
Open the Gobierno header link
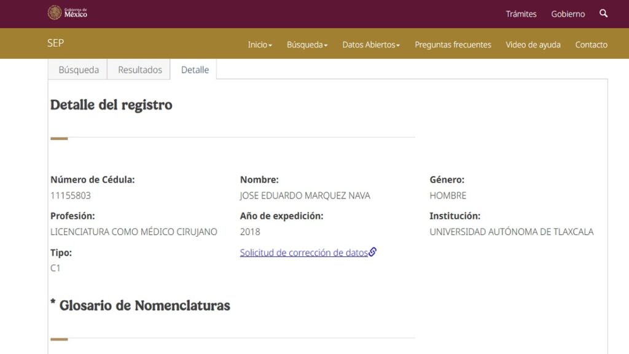pos(568,14)
